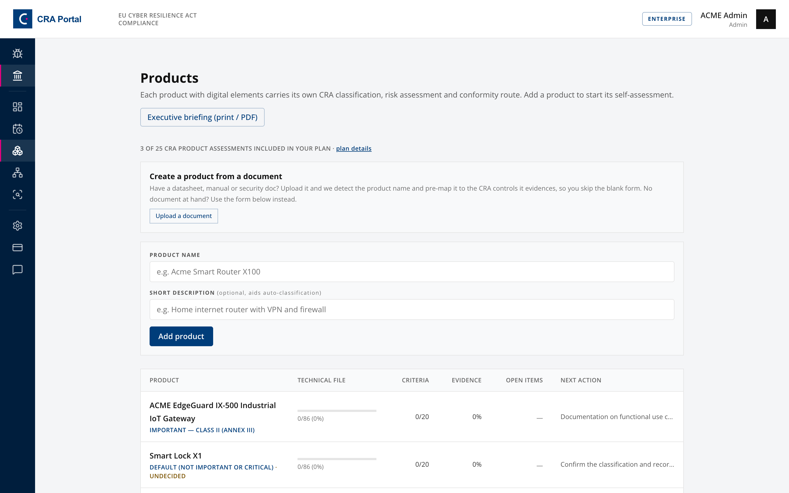Click the CRITERIA column header
This screenshot has height=493, width=789.
(x=415, y=380)
